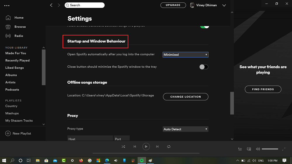Open Cortana from the taskbar
Screen dimensions: 292x164
coord(20,160)
